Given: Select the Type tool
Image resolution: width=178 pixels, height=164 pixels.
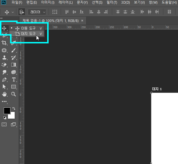Looking at the screenshot, I should 14,79.
